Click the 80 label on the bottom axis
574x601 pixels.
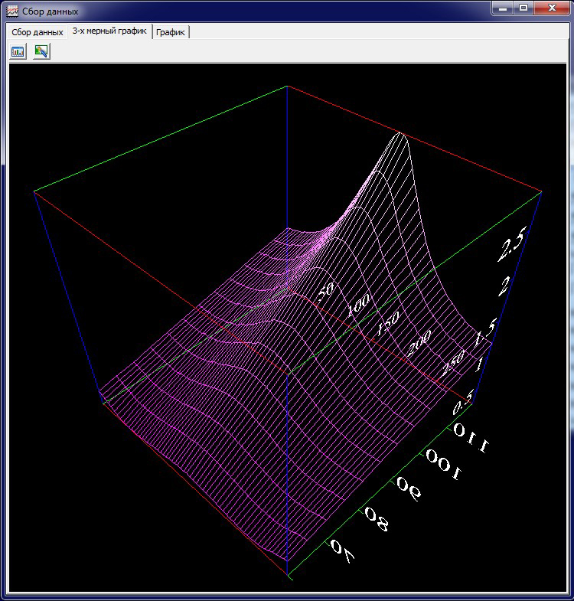[x=377, y=519]
